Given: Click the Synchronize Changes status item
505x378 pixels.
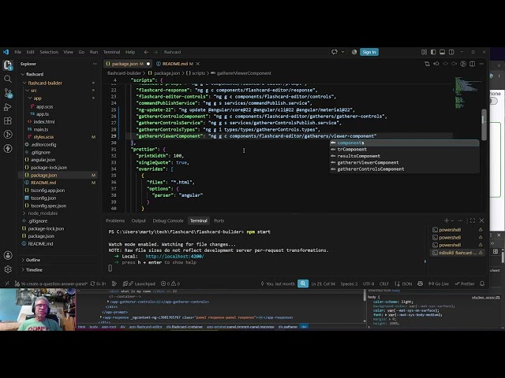Looking at the screenshot, I should click(x=98, y=283).
